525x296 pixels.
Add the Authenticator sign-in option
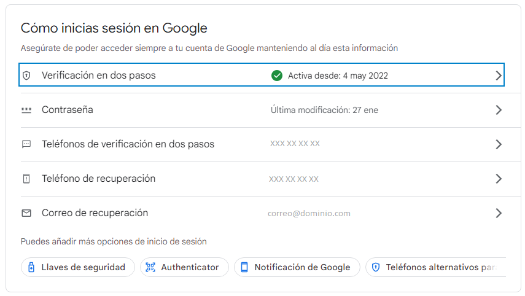tap(184, 267)
